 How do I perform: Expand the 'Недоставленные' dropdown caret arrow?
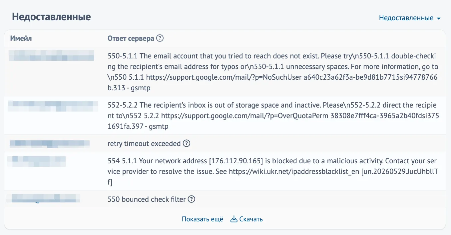tap(439, 18)
